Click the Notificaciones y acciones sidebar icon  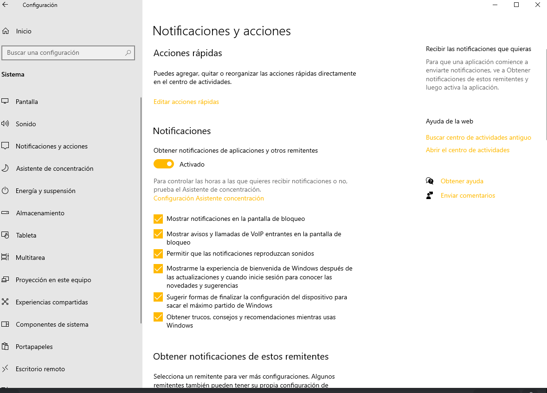click(x=5, y=146)
